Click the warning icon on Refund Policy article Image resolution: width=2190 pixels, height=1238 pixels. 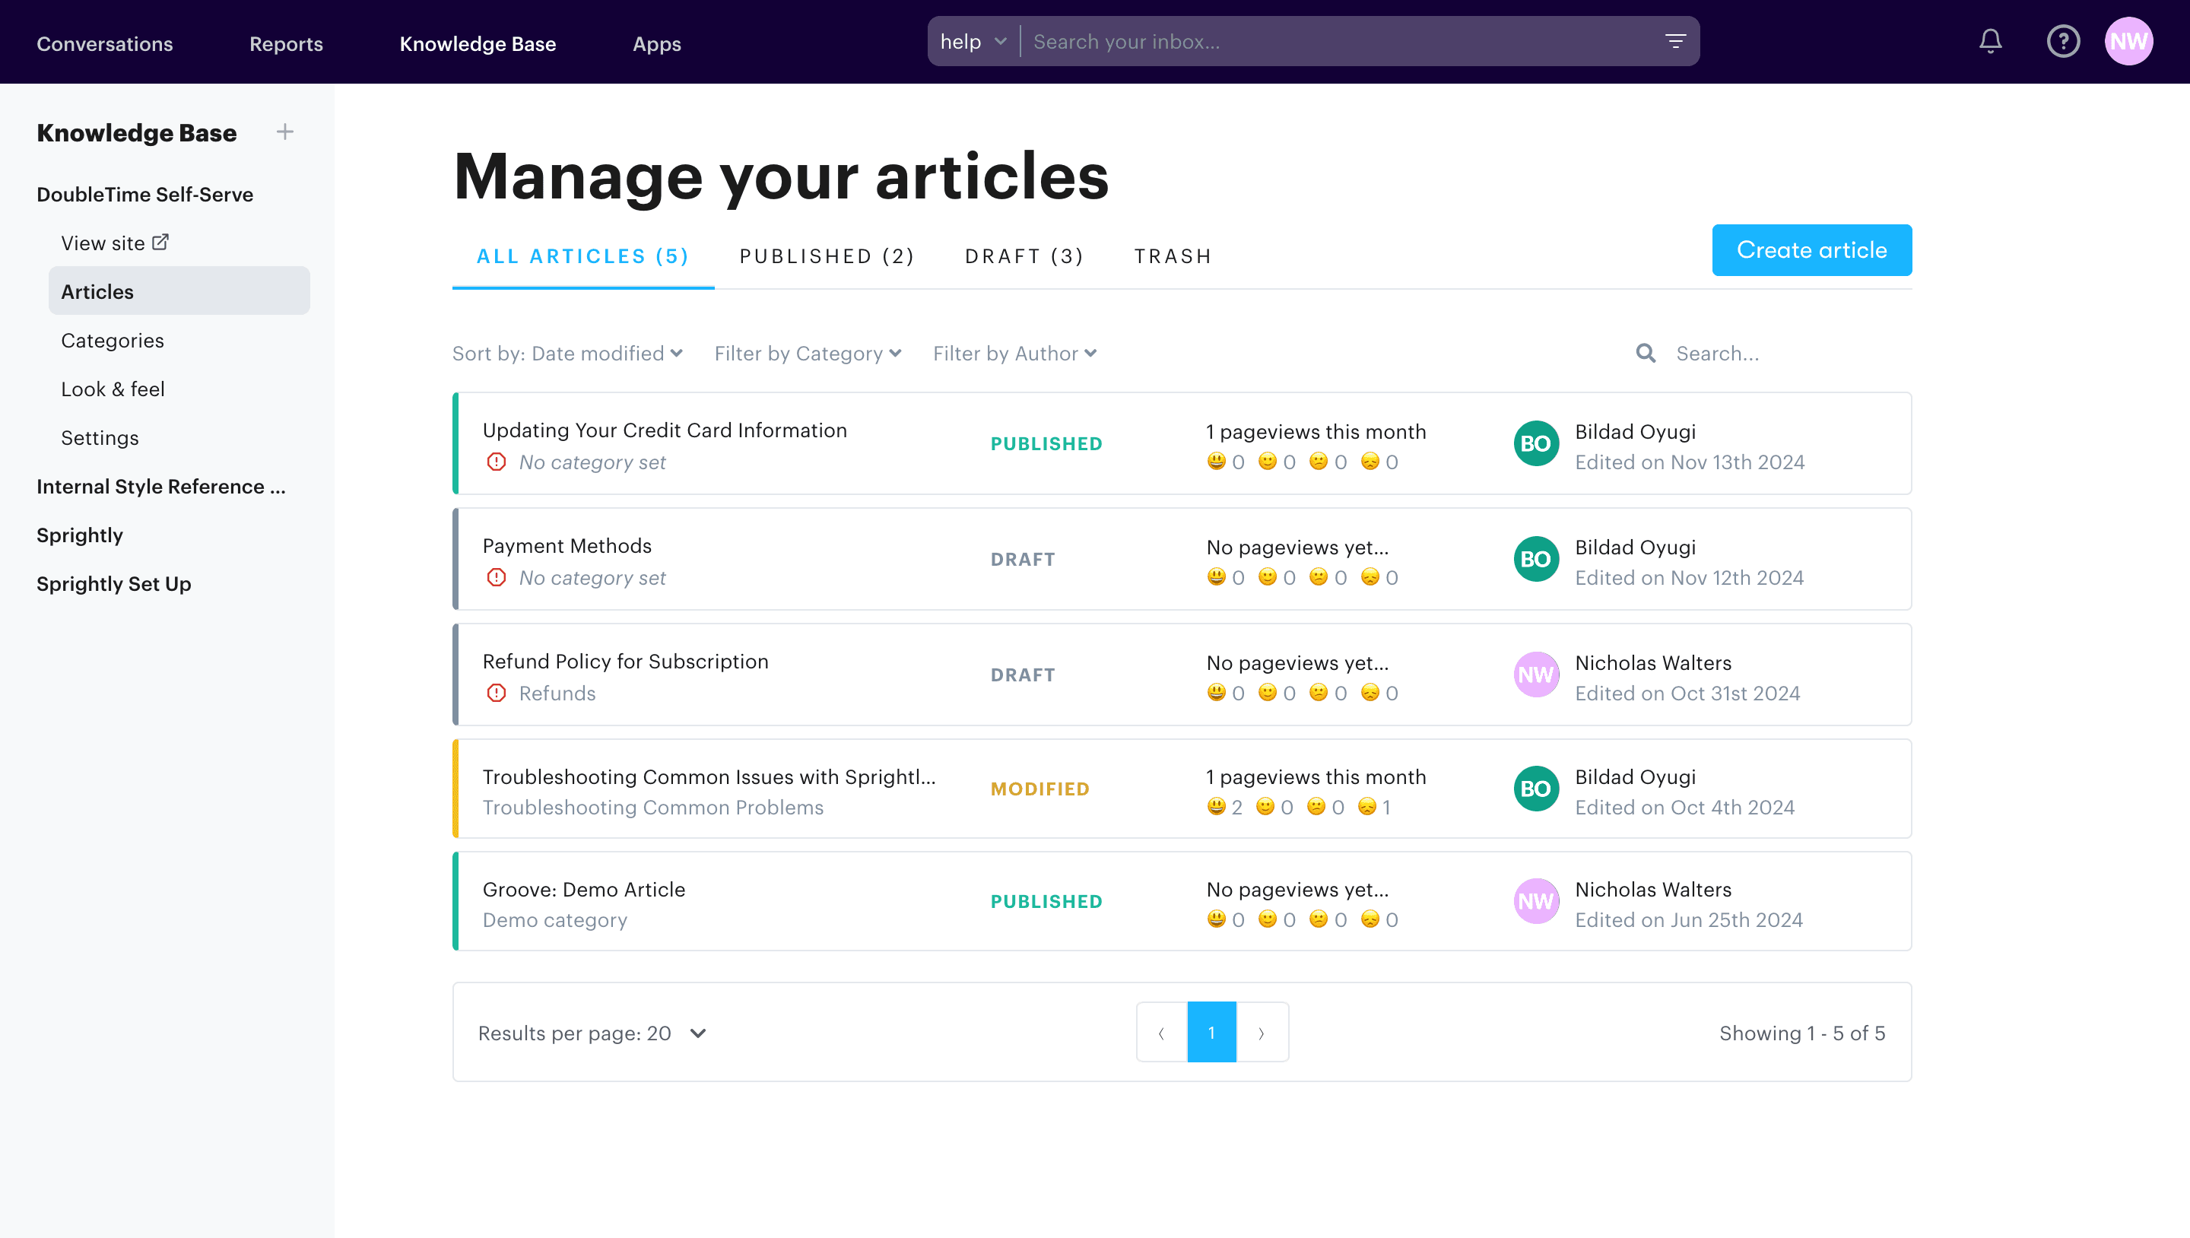coord(497,693)
